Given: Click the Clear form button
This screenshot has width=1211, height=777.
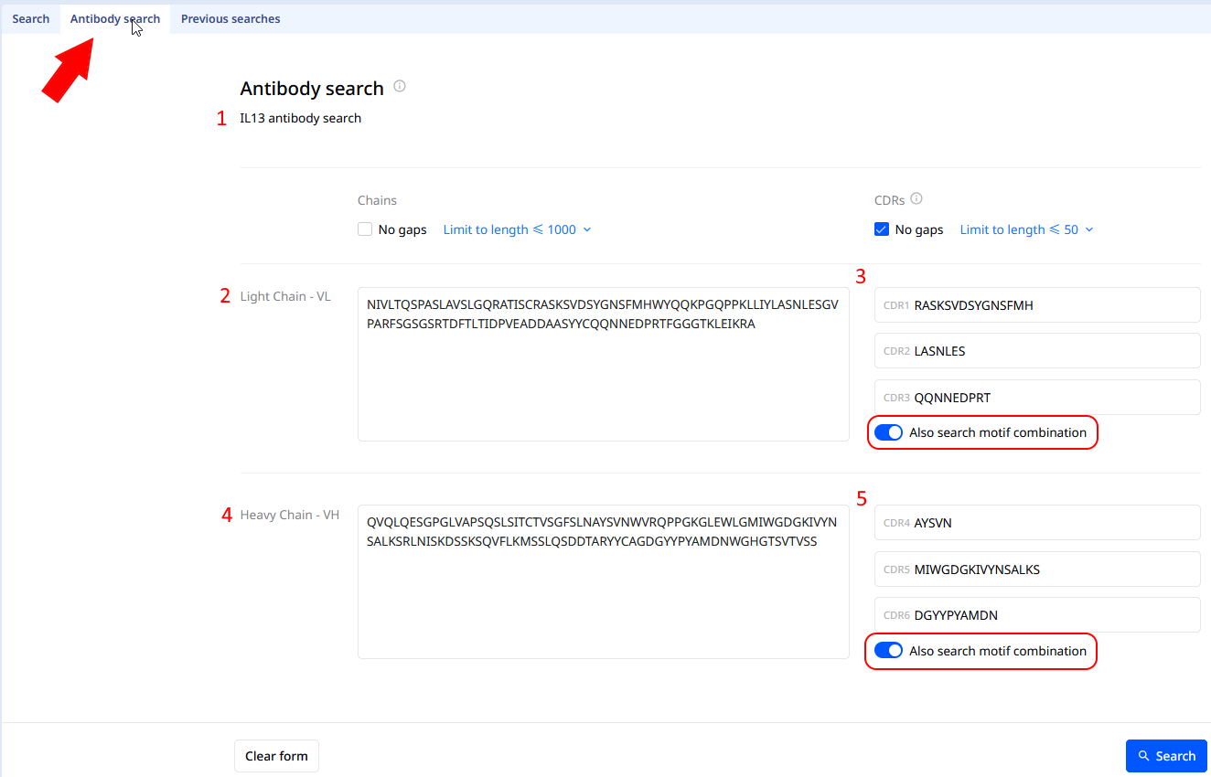Looking at the screenshot, I should [x=276, y=756].
